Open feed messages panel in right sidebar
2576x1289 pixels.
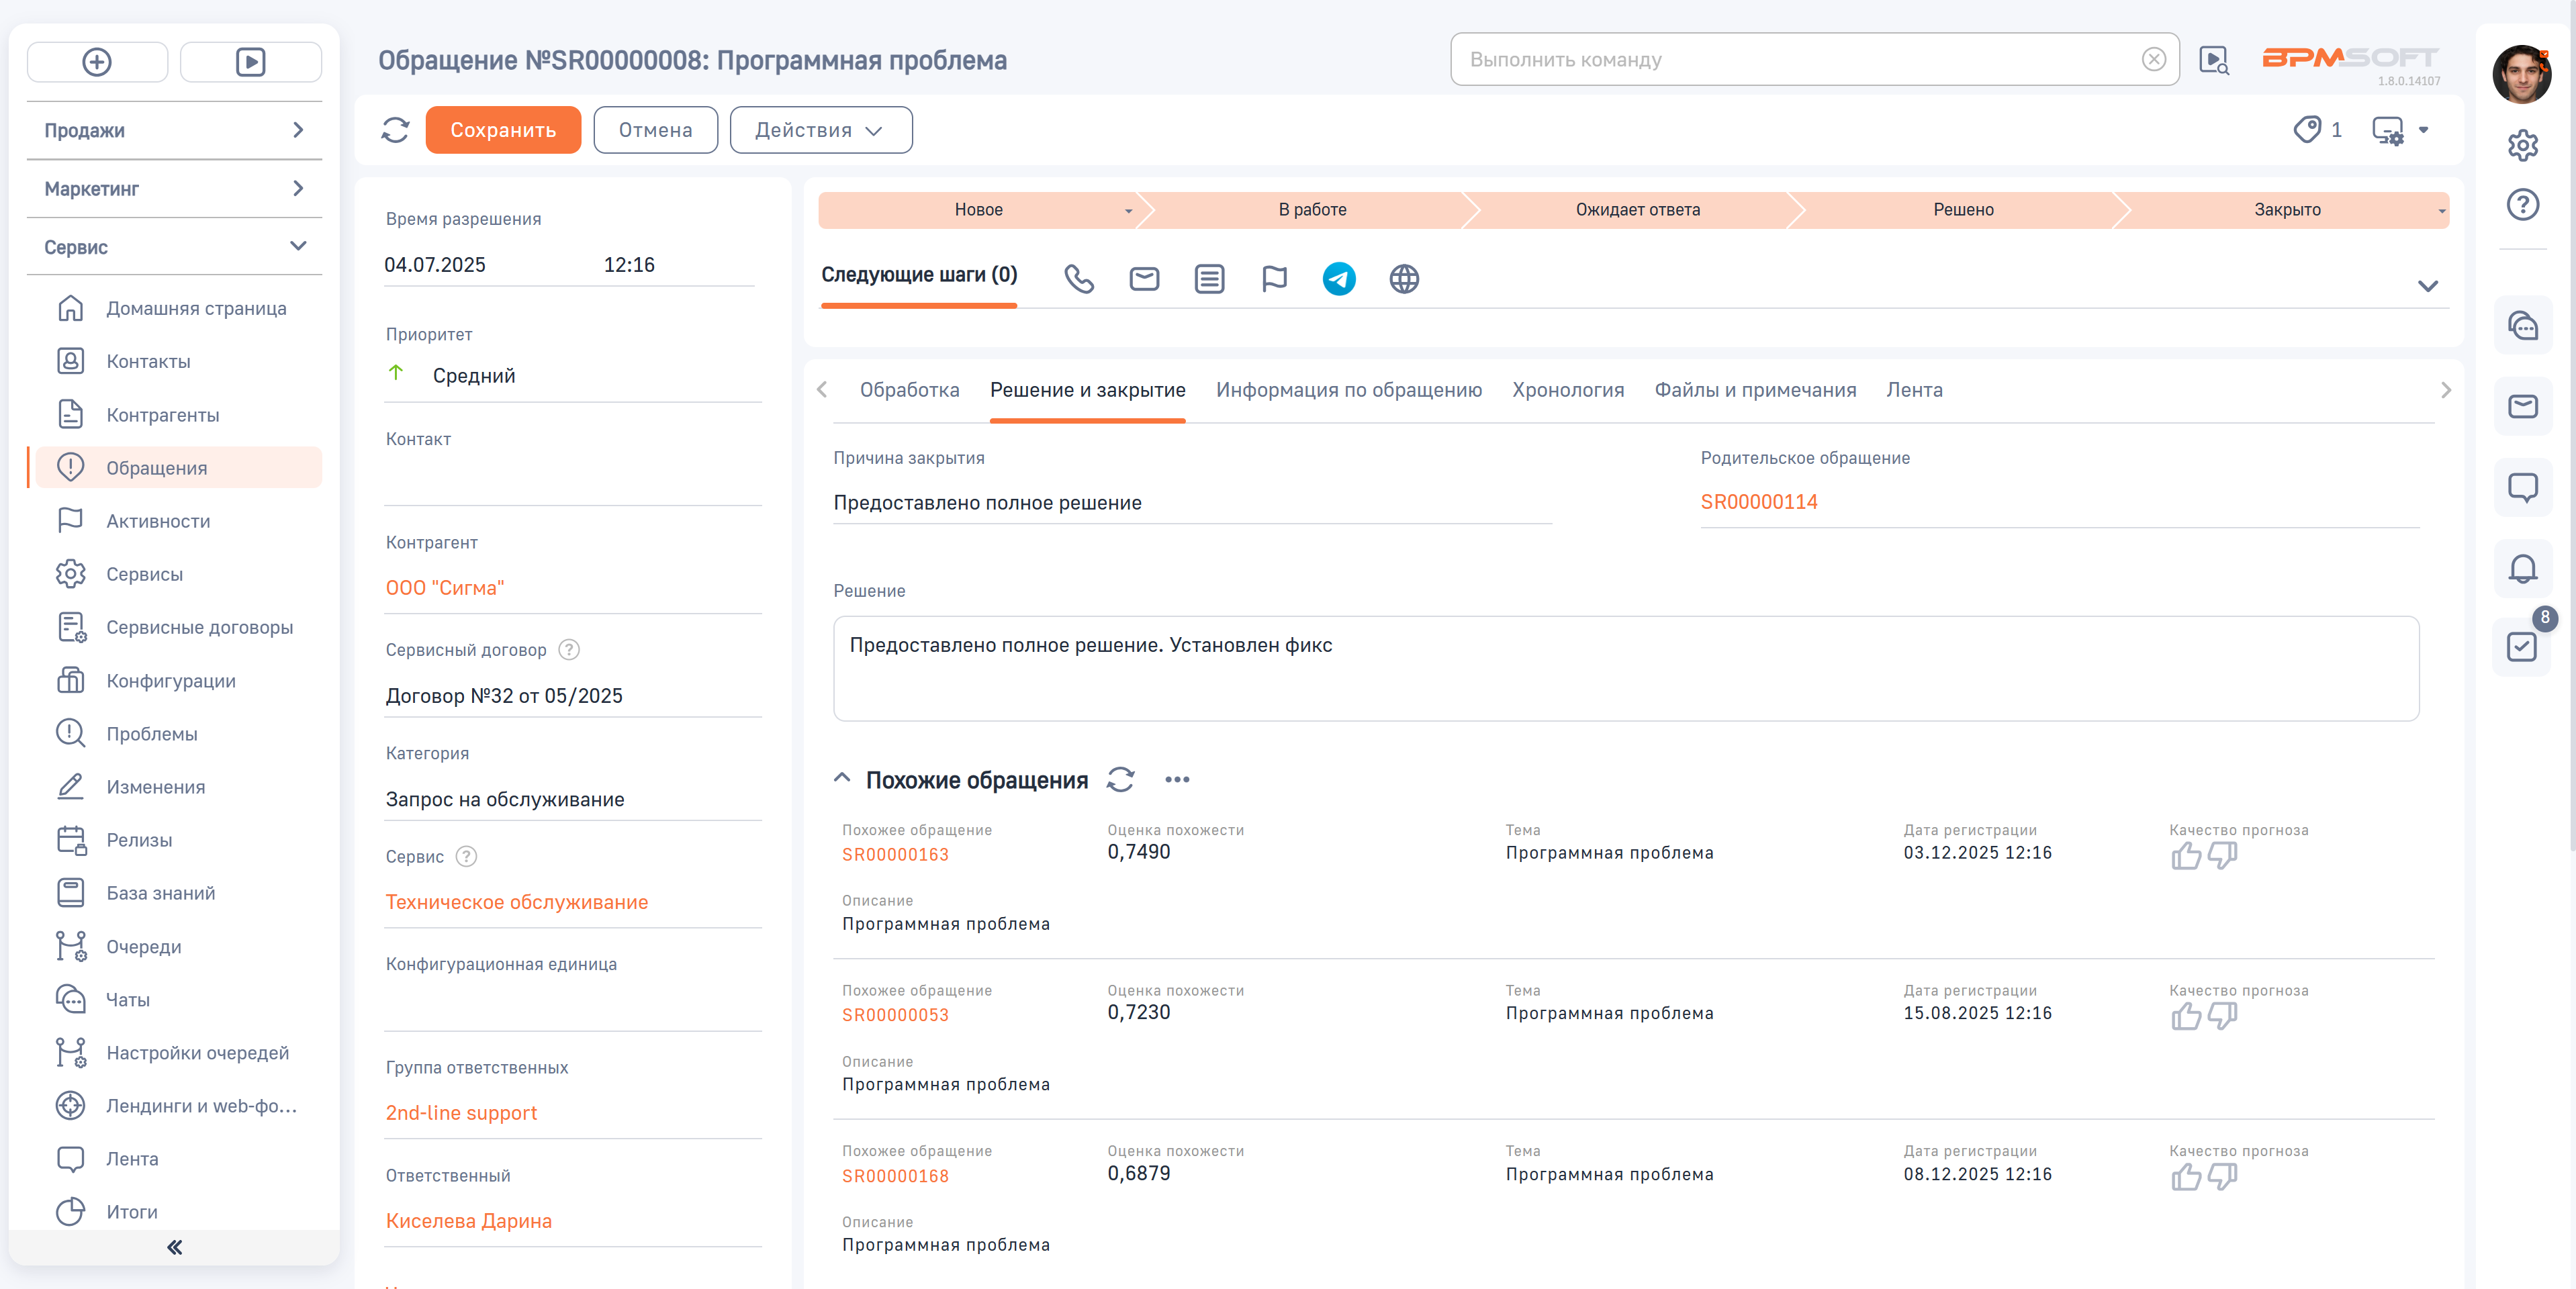2522,487
